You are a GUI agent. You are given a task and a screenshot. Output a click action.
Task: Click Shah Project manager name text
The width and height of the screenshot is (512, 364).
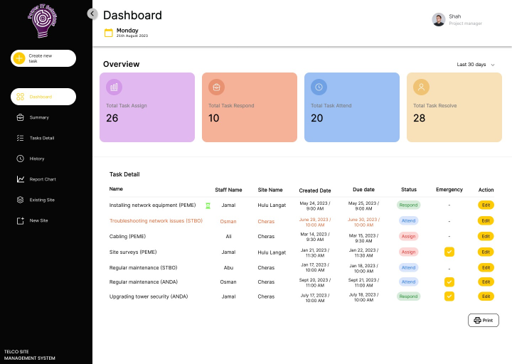465,20
